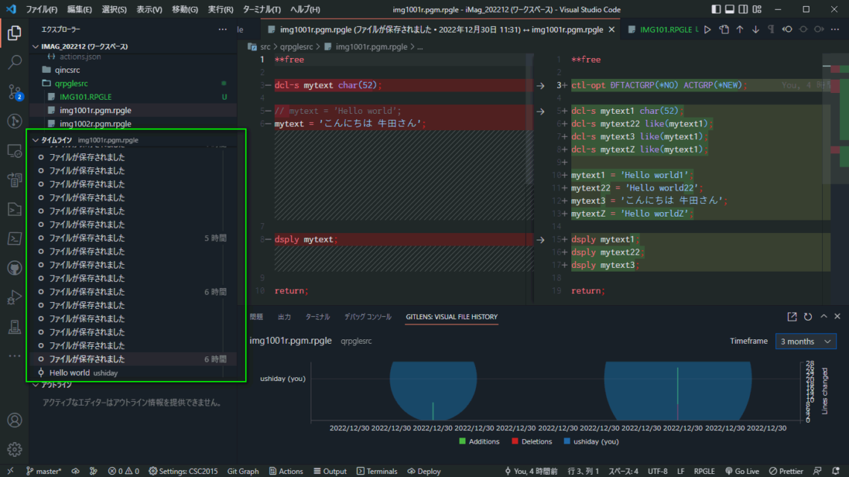Toggle primary sidebar layout button
Viewport: 849px width, 477px height.
(716, 9)
